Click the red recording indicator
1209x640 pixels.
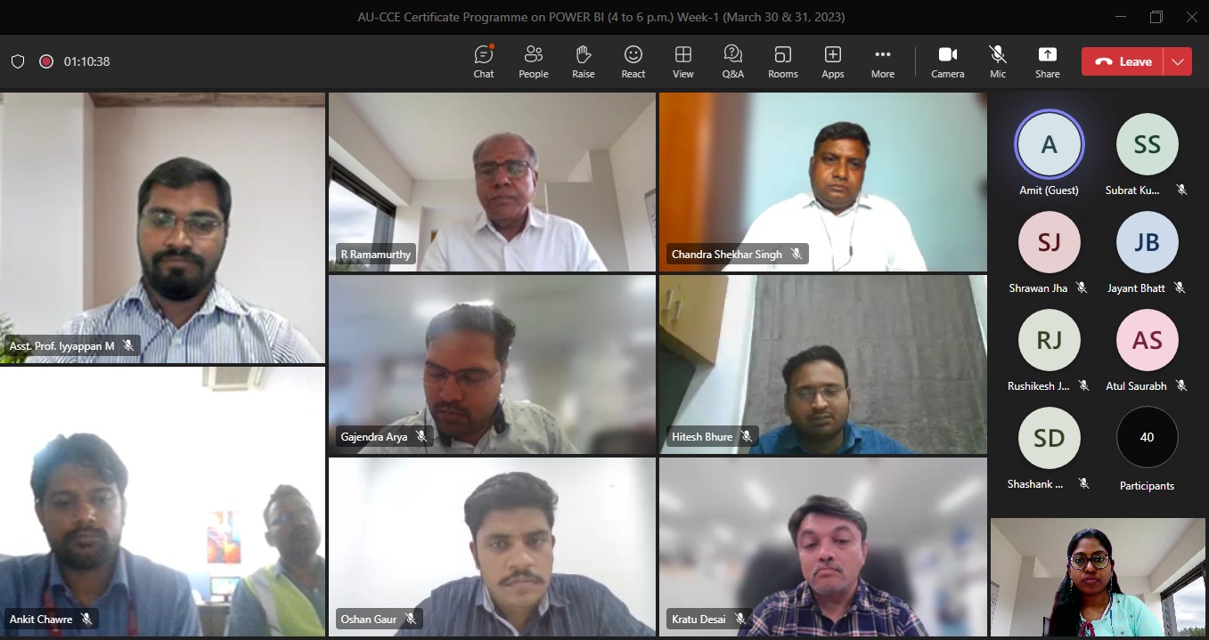pyautogui.click(x=46, y=61)
